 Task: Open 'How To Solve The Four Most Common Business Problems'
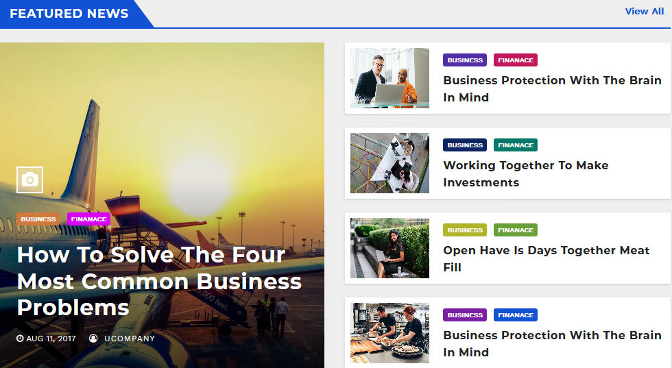pos(159,281)
